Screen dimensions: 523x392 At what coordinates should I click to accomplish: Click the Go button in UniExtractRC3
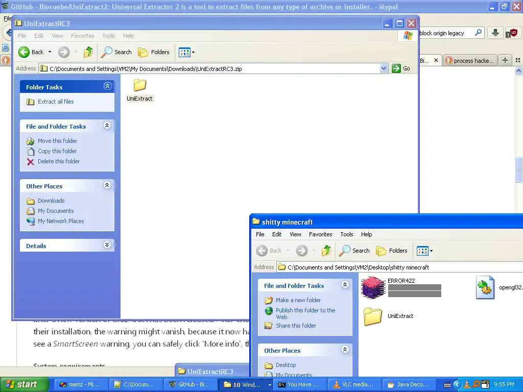[x=401, y=69]
